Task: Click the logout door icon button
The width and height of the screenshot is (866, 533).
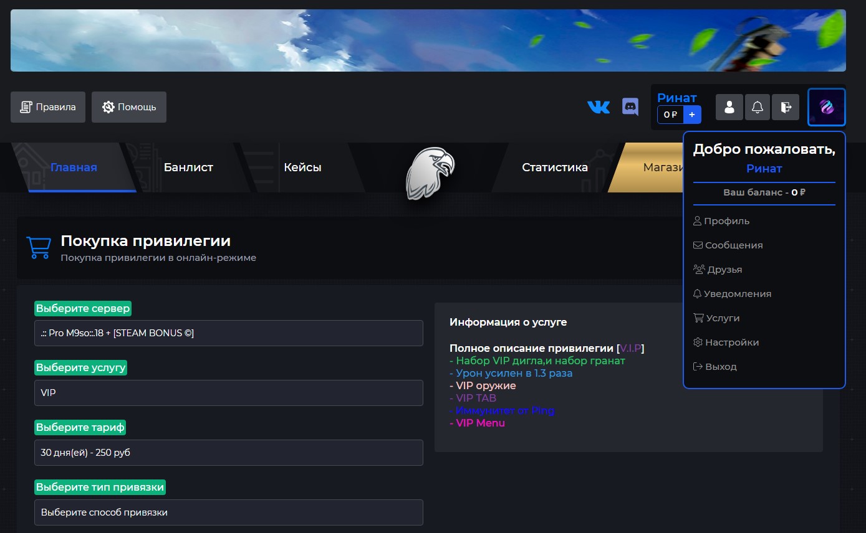Action: click(786, 107)
